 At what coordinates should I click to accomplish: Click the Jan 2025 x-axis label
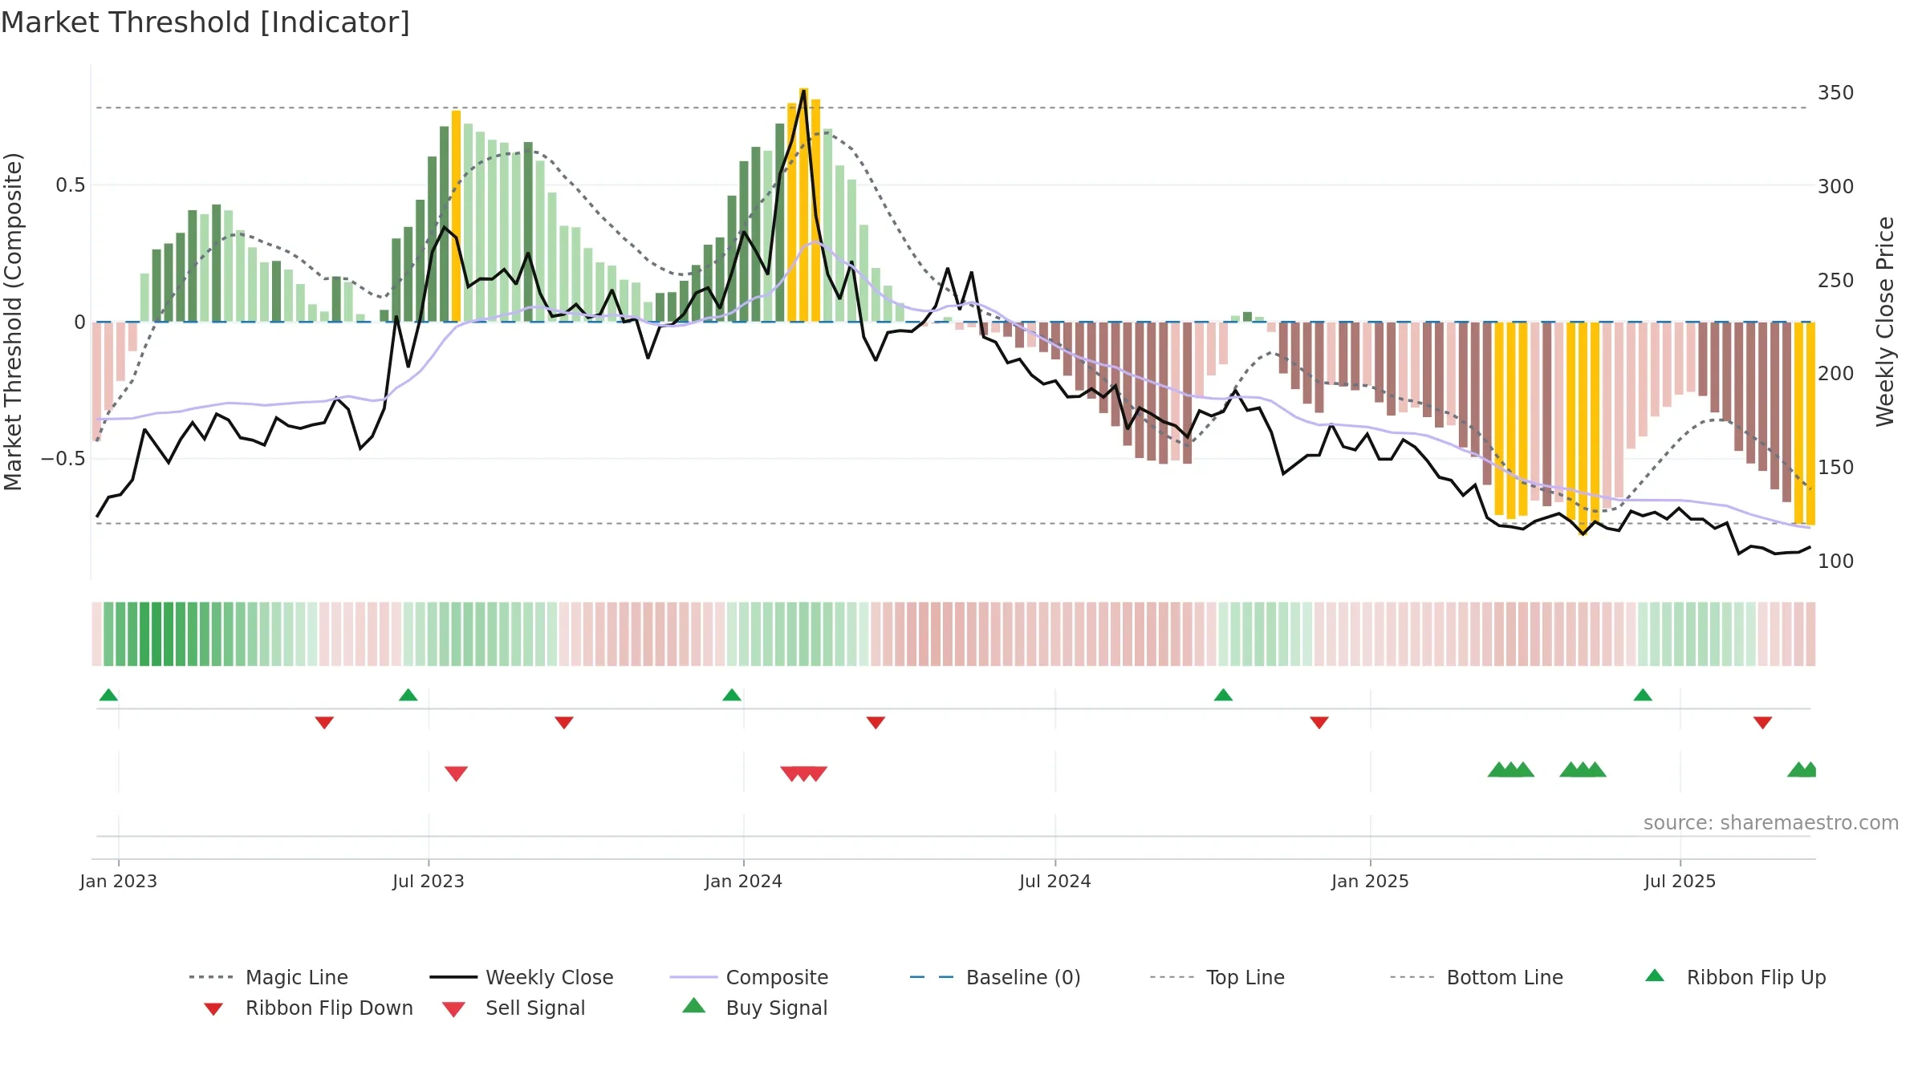click(1371, 881)
